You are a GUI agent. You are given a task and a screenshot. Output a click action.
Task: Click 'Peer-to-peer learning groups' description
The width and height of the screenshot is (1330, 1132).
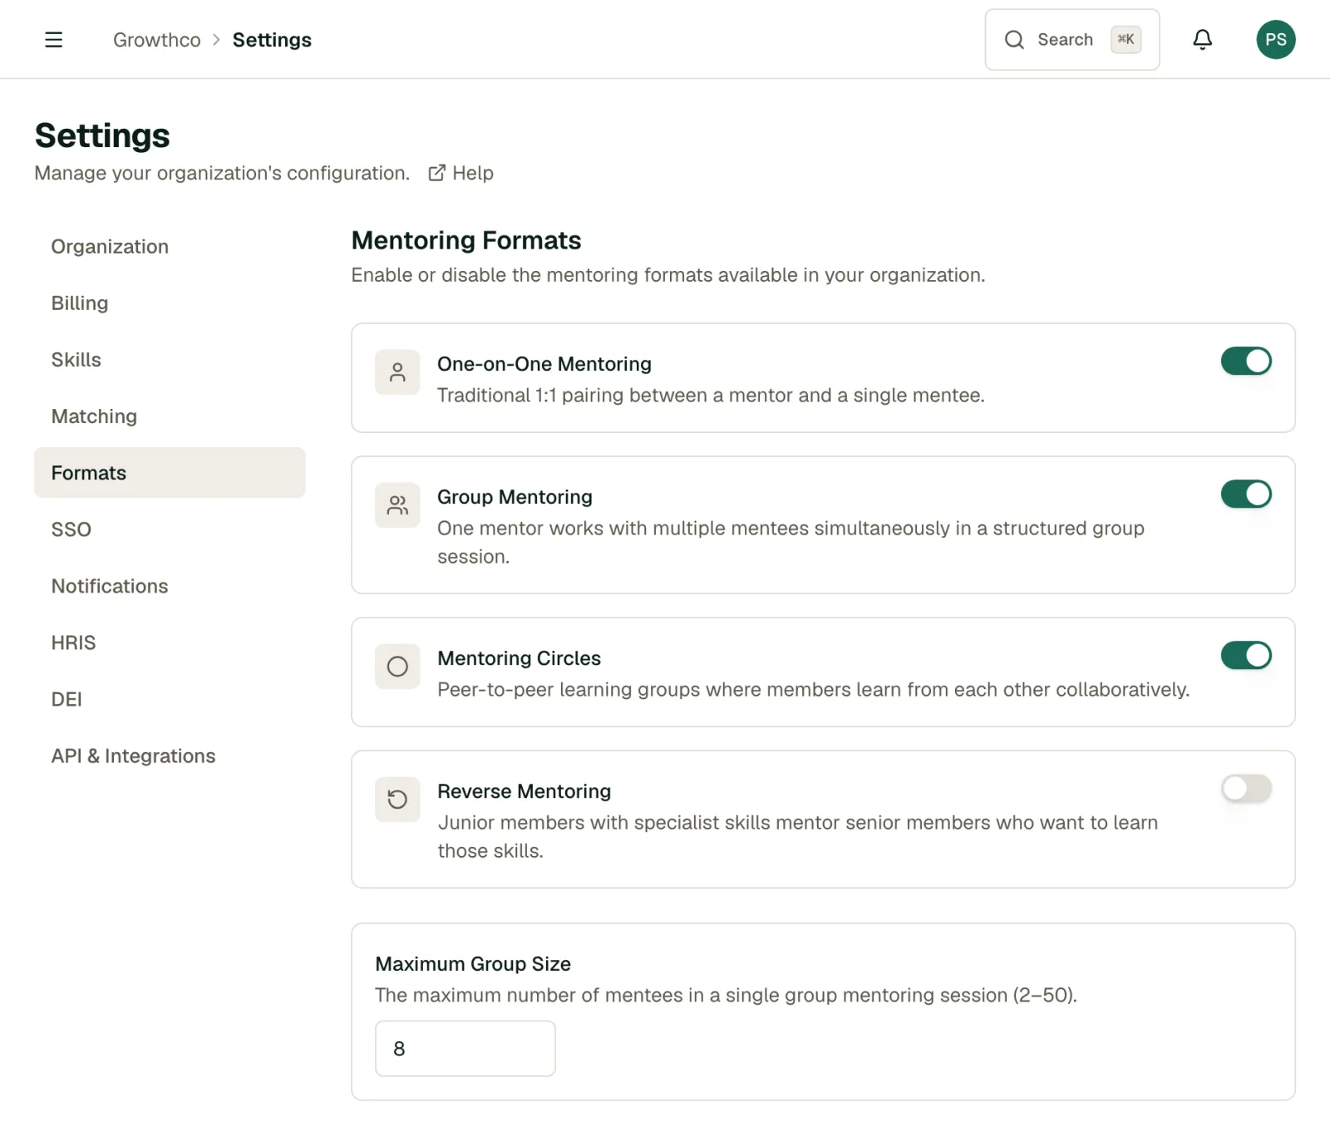814,690
